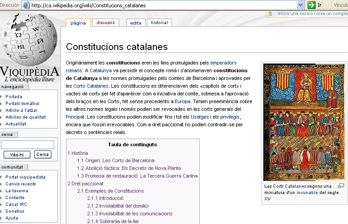Jump to 2.1.3 Inviolabilitat de les comunicacions
This screenshot has height=224, width=348.
pos(130,214)
